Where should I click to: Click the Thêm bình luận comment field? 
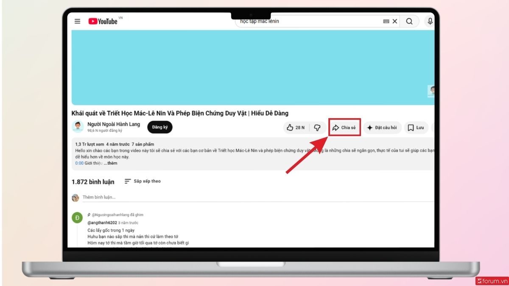coord(258,197)
